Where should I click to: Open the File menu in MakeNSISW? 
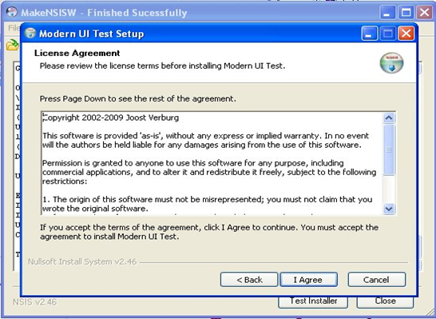coord(14,28)
